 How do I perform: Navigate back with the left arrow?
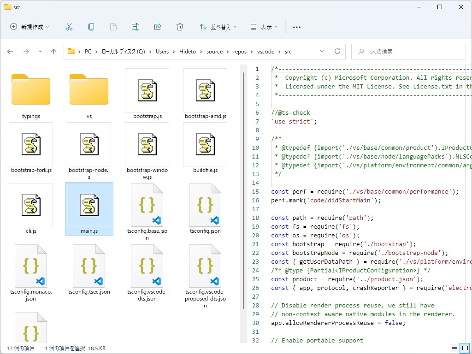coord(10,52)
